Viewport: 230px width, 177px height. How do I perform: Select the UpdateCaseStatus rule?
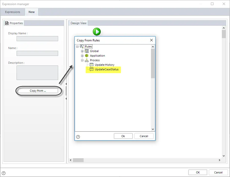[107, 69]
